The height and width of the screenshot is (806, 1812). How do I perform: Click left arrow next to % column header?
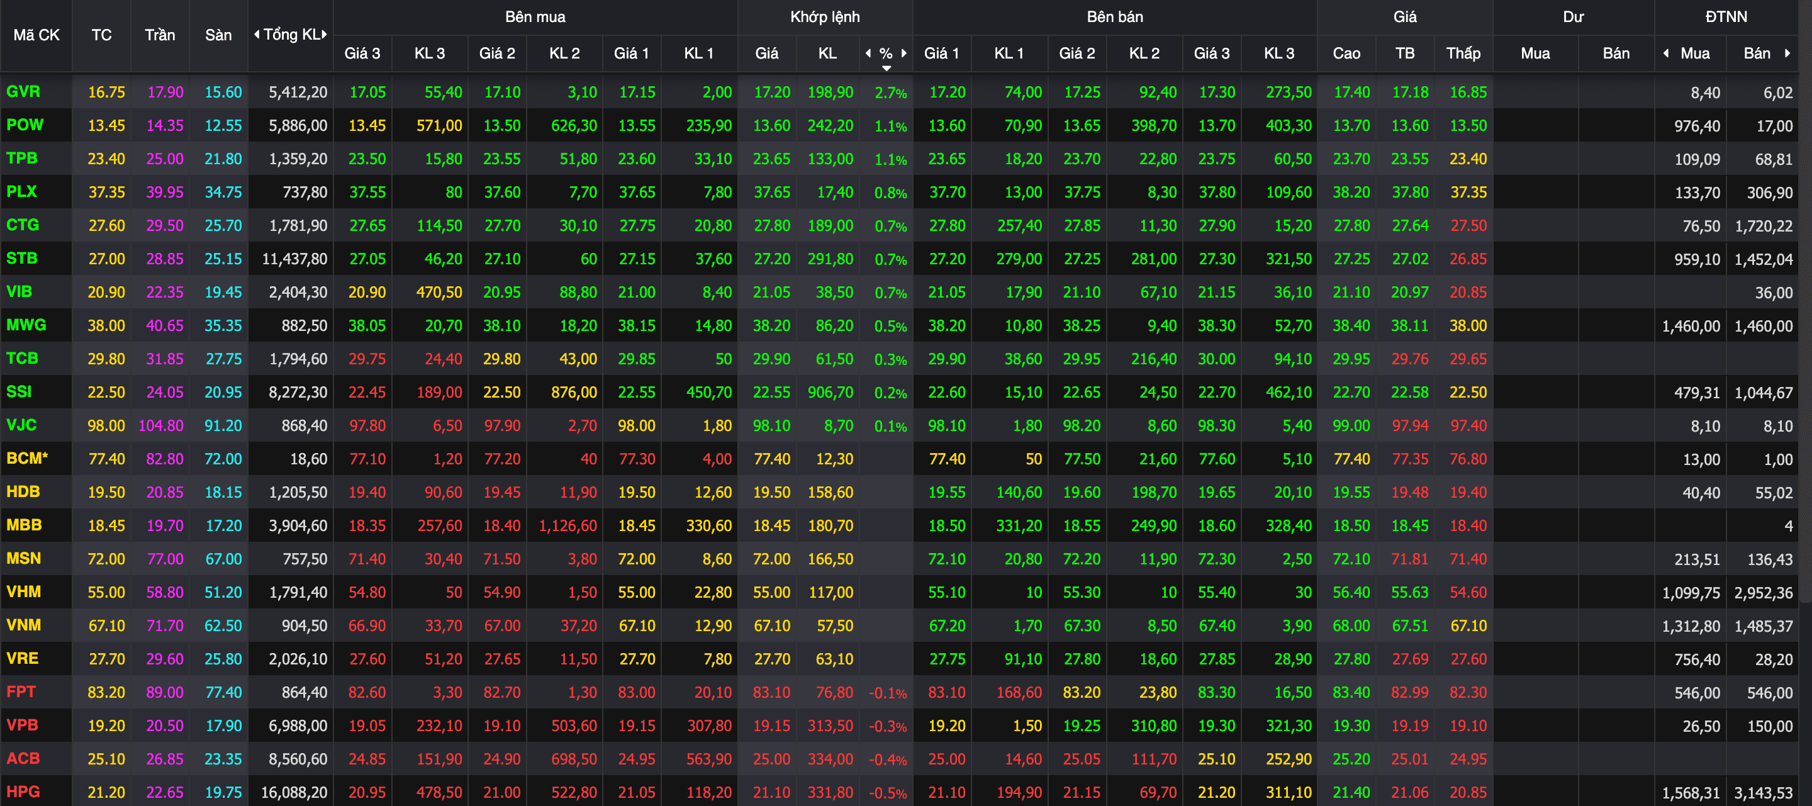pos(868,53)
